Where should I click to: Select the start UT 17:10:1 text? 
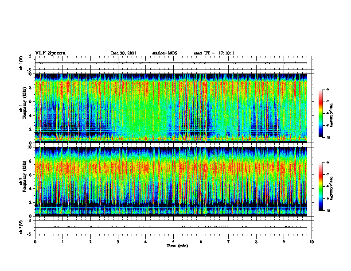214,53
